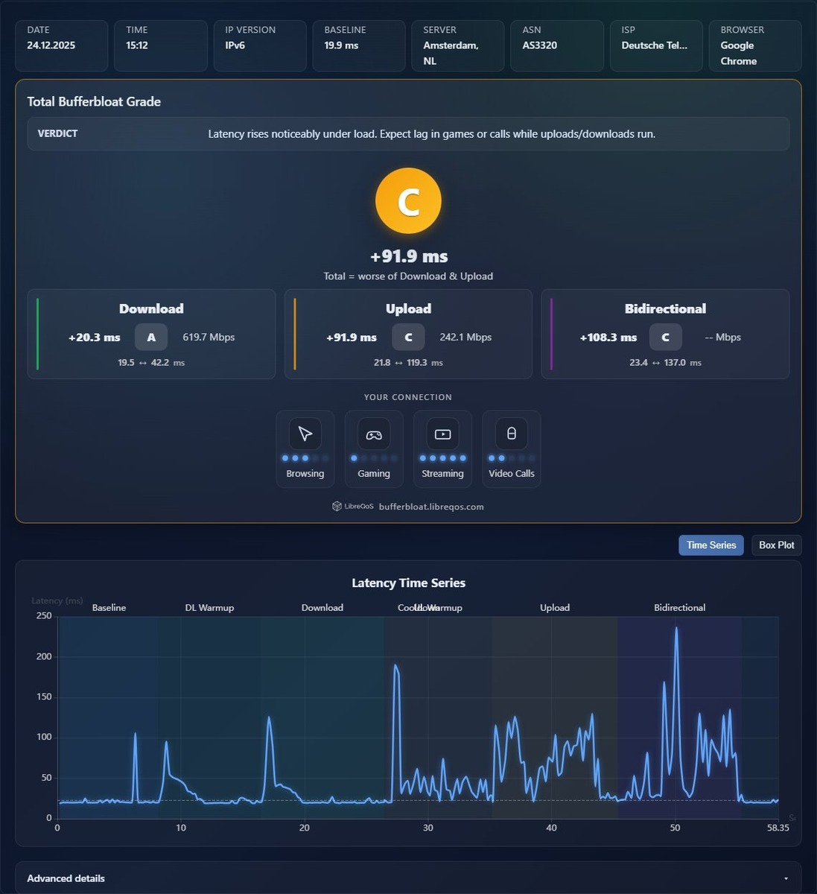Switch to the Box Plot view
Screen dimensions: 817x894
tap(776, 545)
